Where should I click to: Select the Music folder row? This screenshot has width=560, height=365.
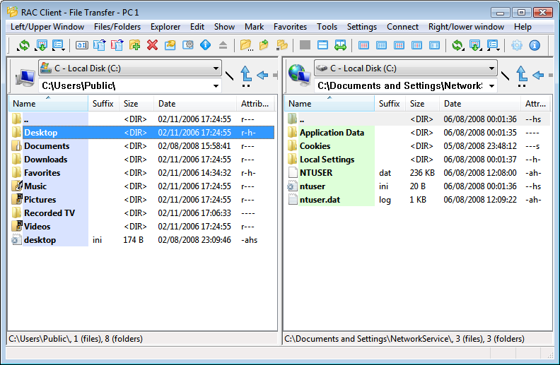tap(142, 186)
